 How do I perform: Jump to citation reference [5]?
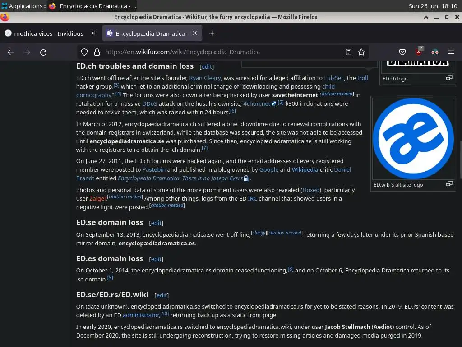click(281, 102)
